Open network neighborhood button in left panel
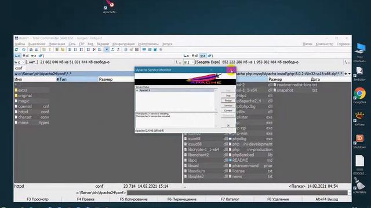The width and height of the screenshot is (371, 208). tap(41, 56)
